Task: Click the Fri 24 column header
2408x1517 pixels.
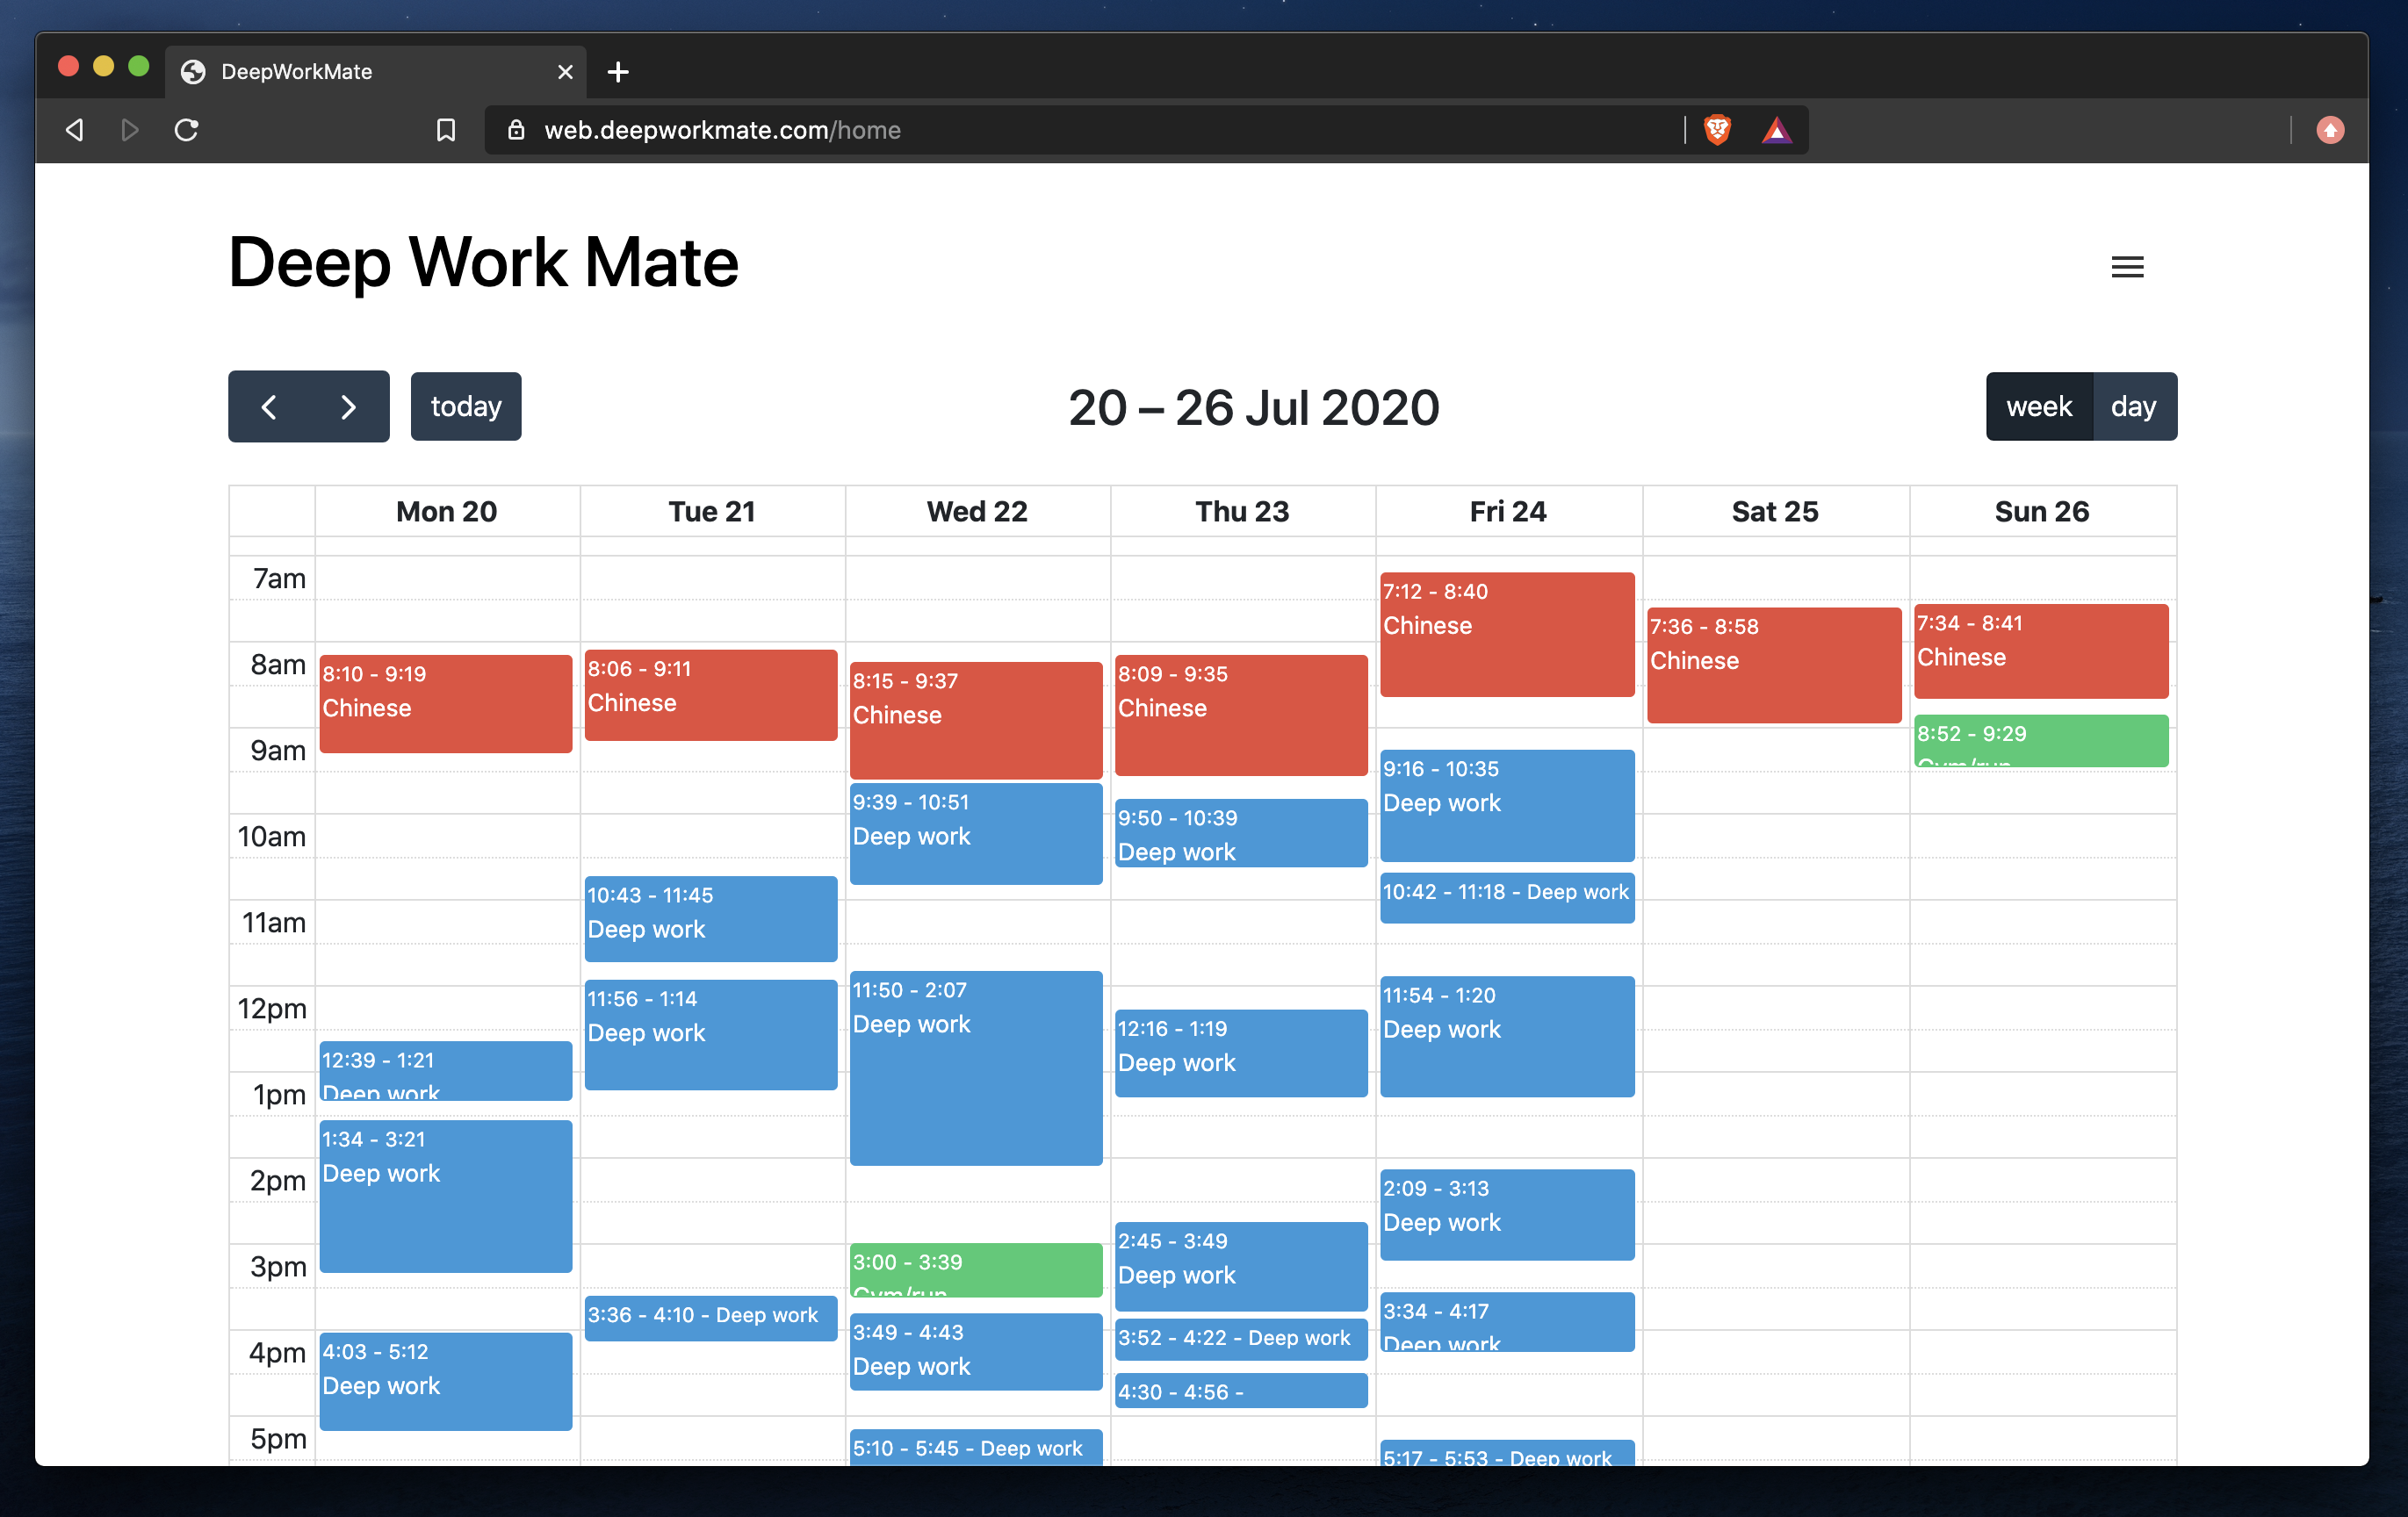Action: pos(1508,512)
